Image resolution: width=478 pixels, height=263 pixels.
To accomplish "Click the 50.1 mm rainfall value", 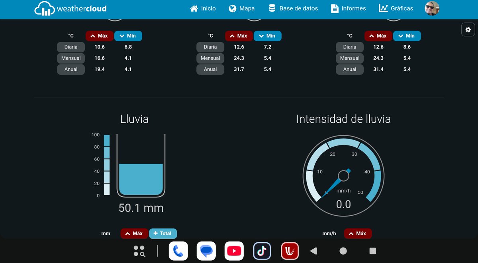I will 141,208.
